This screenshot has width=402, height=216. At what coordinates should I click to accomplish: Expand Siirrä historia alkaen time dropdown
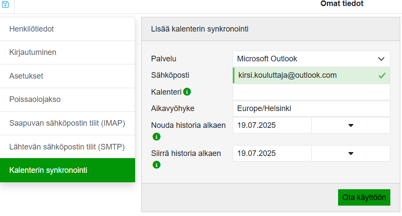[351, 153]
